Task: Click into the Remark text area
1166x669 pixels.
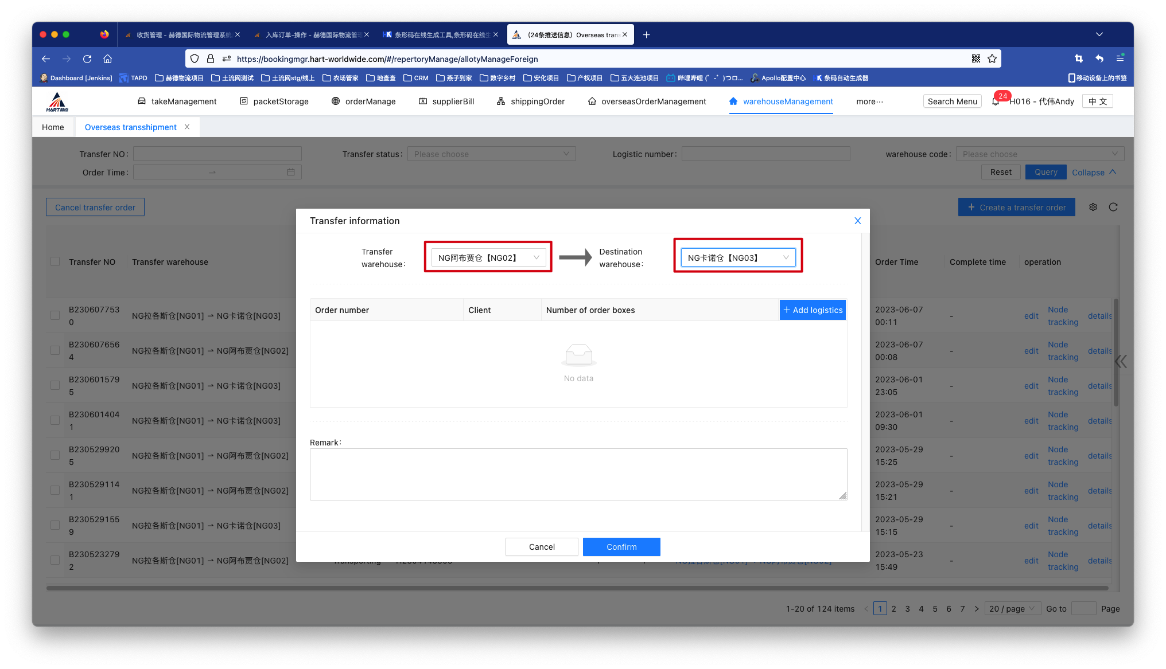Action: pos(578,474)
